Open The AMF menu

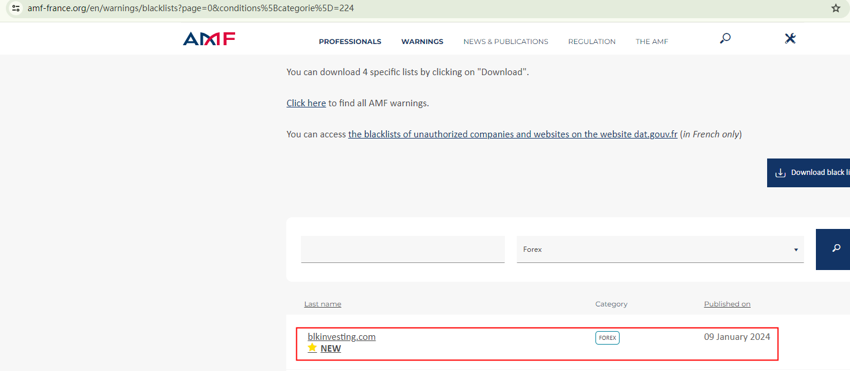click(652, 42)
